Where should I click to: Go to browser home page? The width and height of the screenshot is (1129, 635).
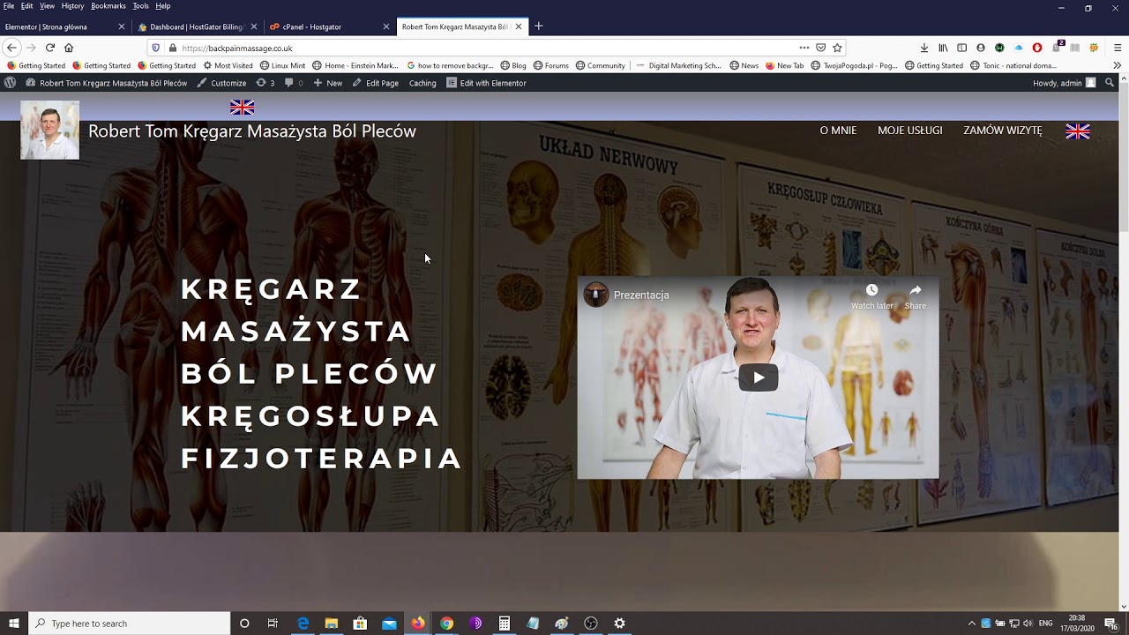click(69, 48)
